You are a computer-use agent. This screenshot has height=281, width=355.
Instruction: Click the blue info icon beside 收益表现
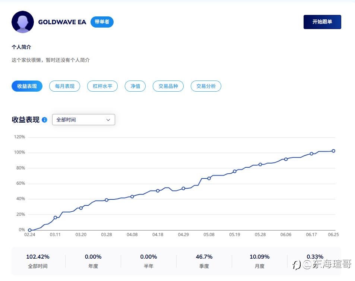pyautogui.click(x=45, y=120)
